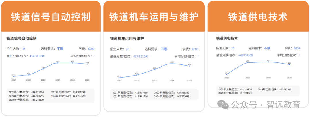Viewport: 310px width, 117px height.
Task: Click the 455 data point on 铁道机车运用与维护 chart
Action: pos(190,66)
